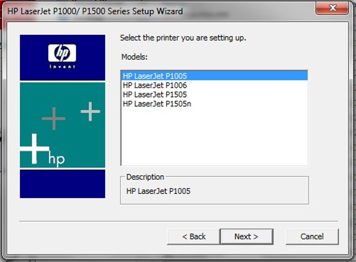Click the HP LaserJet P1005 description text
The width and height of the screenshot is (356, 262).
(x=158, y=191)
